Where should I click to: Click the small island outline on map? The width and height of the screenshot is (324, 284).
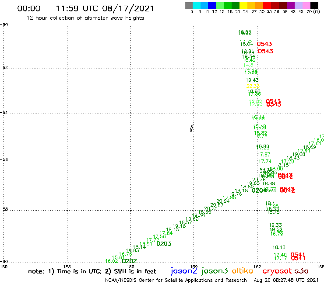[191, 128]
